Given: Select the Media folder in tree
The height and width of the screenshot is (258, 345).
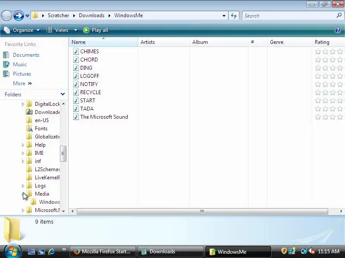Looking at the screenshot, I should coord(42,194).
